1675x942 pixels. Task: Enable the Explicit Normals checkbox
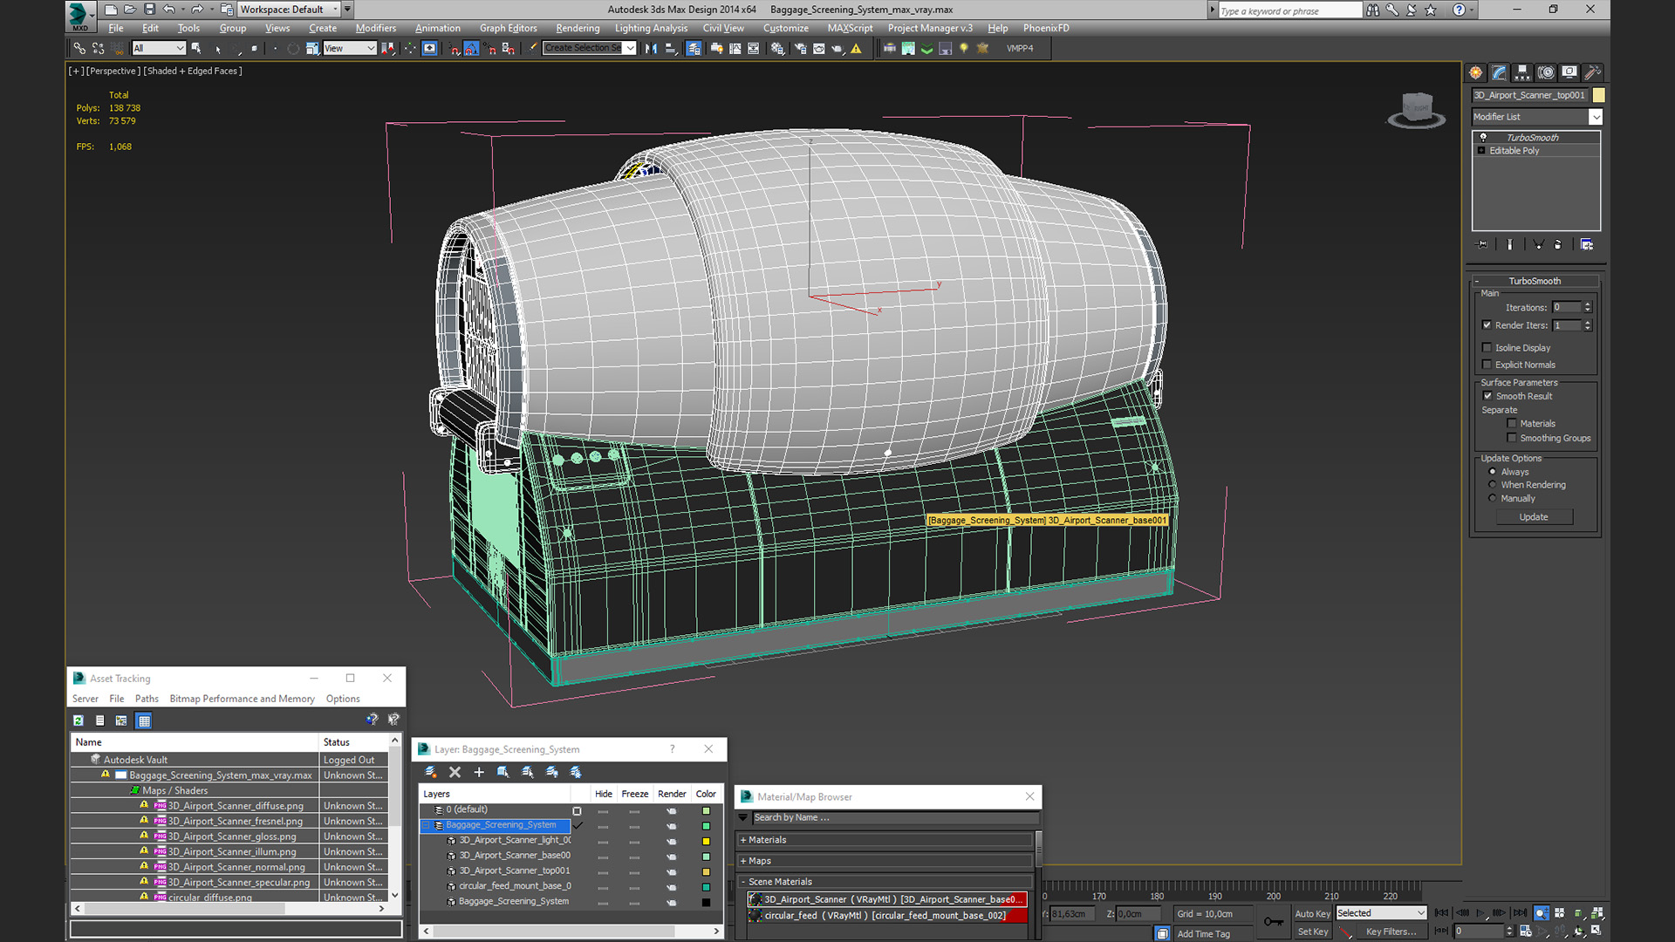(x=1487, y=365)
